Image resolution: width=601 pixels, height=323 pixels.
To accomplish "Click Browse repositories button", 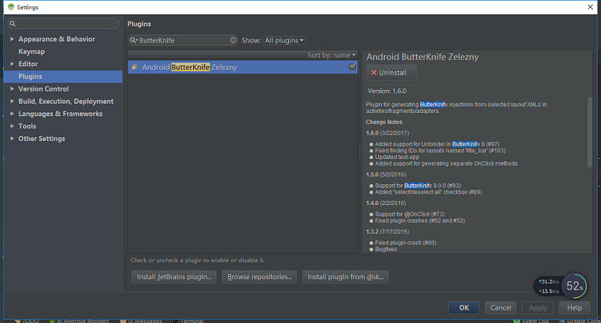I will [259, 277].
